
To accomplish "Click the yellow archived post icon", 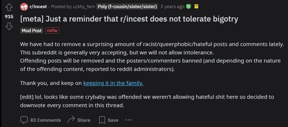I will click(196, 7).
